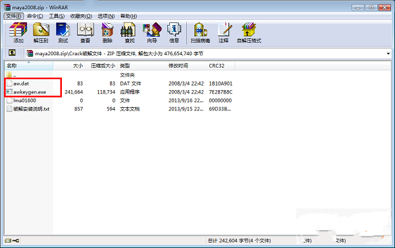The height and width of the screenshot is (248, 395).
Task: Click the CRC value 1B10A901
Action: [x=221, y=84]
